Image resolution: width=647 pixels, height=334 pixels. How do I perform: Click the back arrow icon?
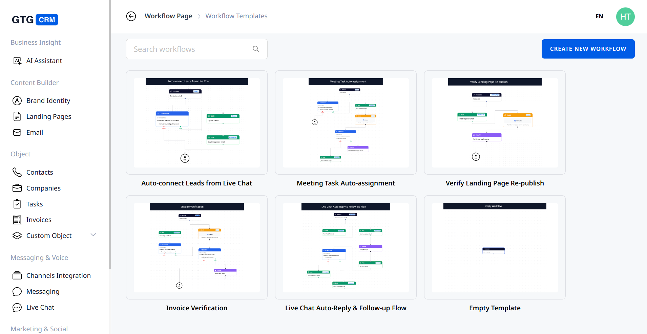131,16
